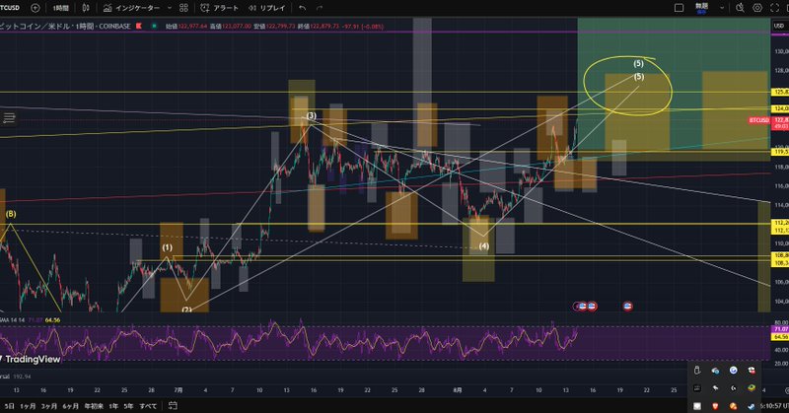789x413 pixels.
Task: Open indicator templates grid icon
Action: point(183,8)
